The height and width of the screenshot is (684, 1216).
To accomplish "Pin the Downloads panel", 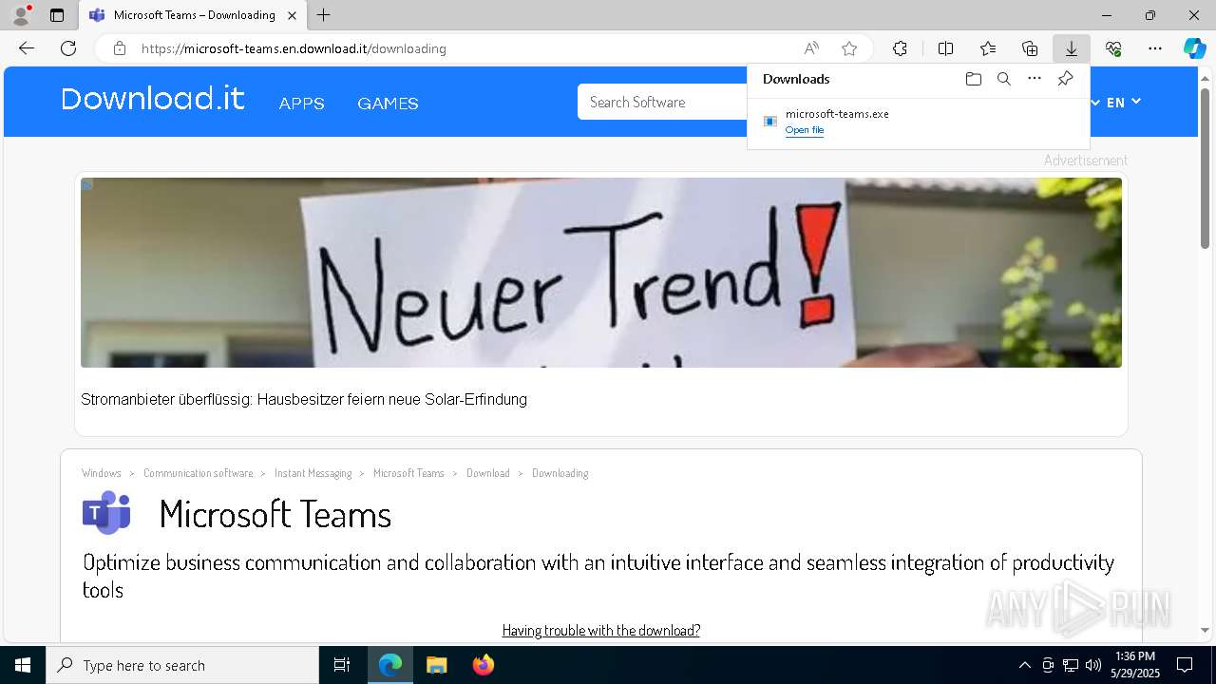I will [1065, 79].
